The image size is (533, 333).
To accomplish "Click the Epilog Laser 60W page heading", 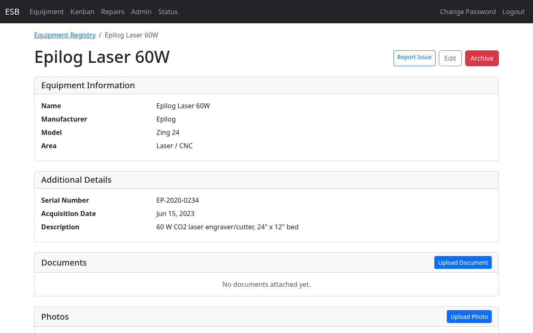I will 102,57.
